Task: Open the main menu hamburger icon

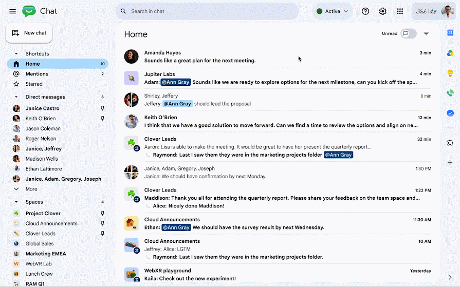Action: tap(13, 11)
